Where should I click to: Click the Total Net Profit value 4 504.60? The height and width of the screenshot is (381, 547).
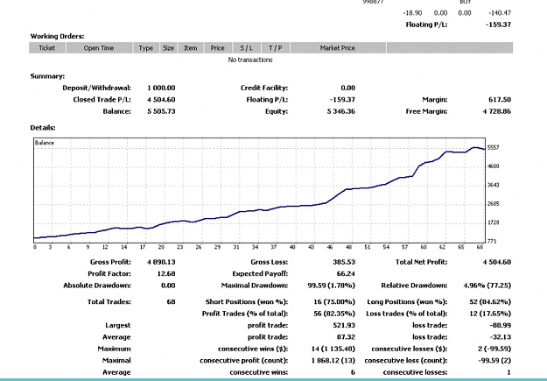[x=497, y=262]
